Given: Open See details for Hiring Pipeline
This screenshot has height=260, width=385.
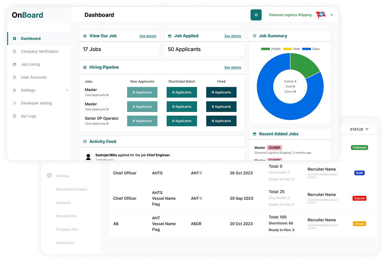Looking at the screenshot, I should point(233,67).
